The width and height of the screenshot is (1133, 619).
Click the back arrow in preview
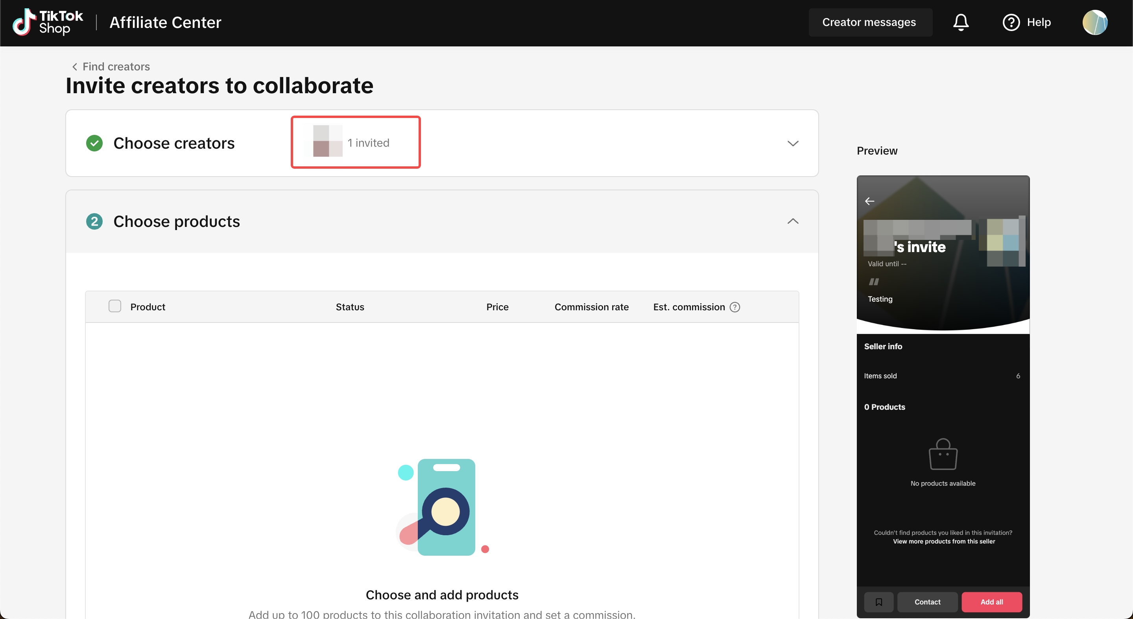869,201
